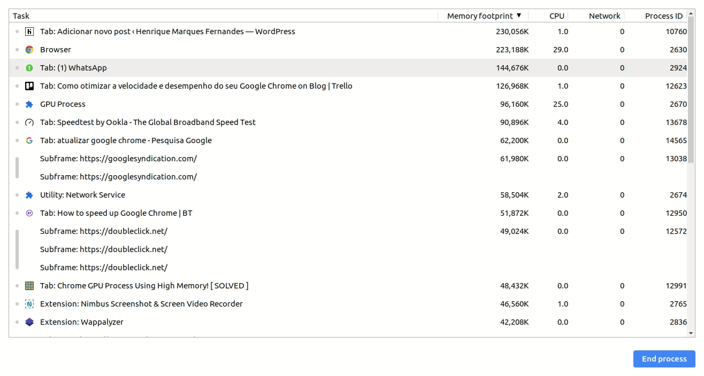
Task: Select Extension: Wappalyzer row text
Action: [82, 322]
